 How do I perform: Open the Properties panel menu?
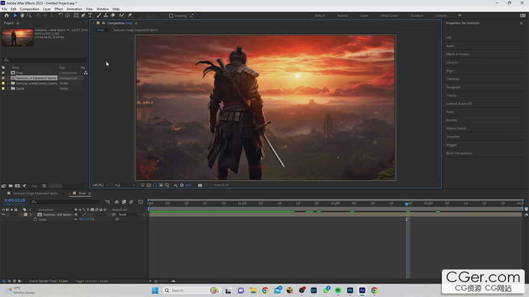coord(521,23)
